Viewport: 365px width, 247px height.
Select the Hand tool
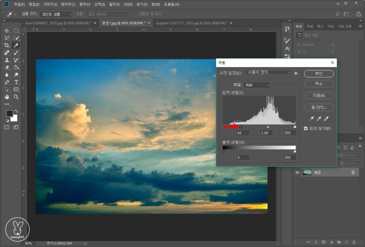coord(7,97)
